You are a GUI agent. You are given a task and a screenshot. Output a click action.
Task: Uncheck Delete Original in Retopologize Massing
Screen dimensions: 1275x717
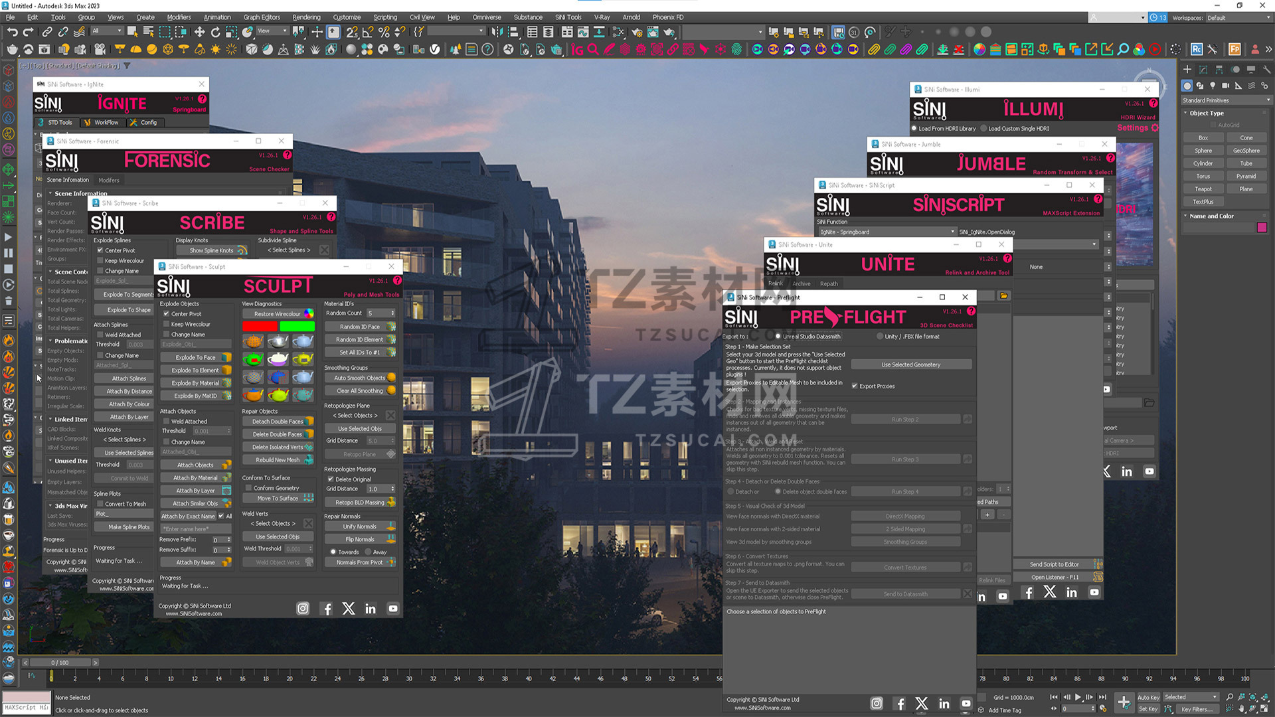331,479
